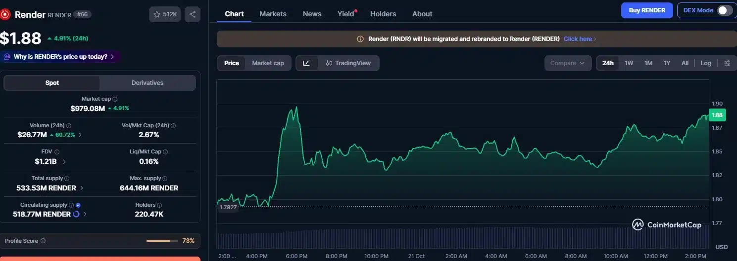Click Max. supply info icon
Viewport: 737px width, 261px height.
(165, 179)
